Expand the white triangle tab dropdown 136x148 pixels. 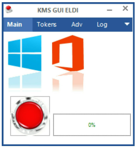(x=127, y=24)
